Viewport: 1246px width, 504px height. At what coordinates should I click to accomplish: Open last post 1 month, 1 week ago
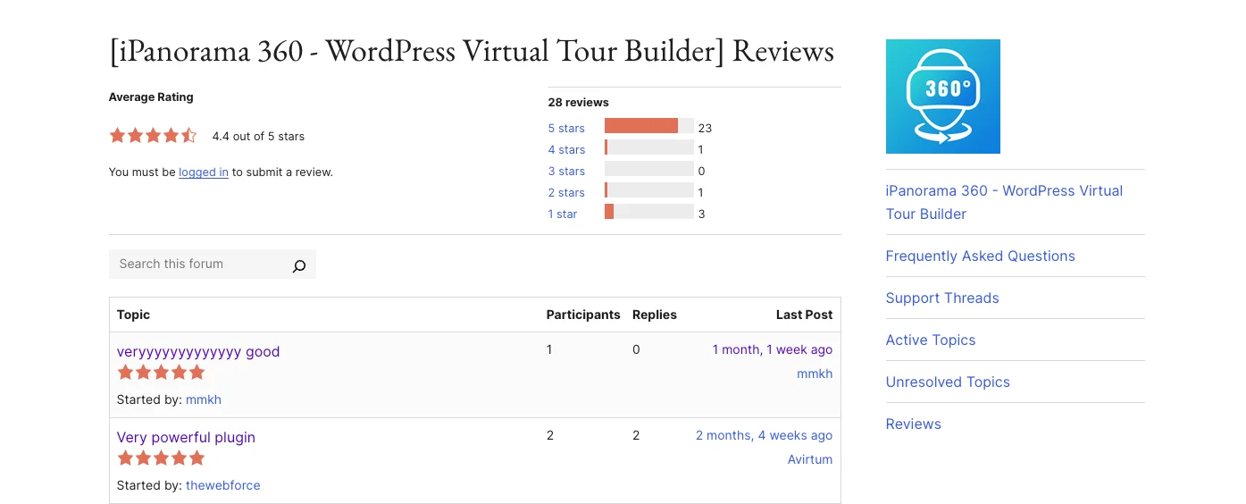773,349
